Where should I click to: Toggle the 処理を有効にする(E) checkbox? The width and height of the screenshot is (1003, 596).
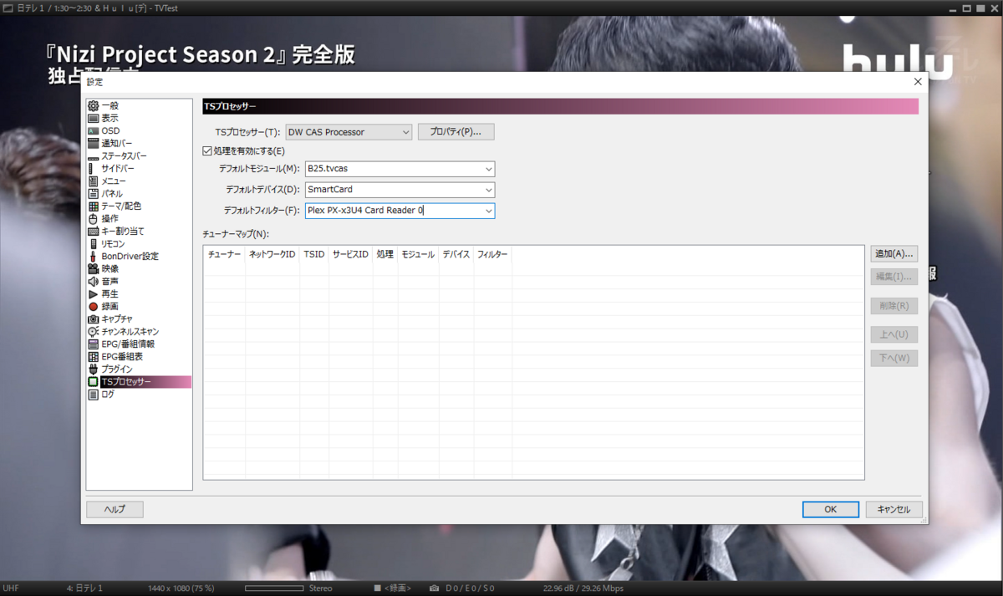click(x=207, y=151)
